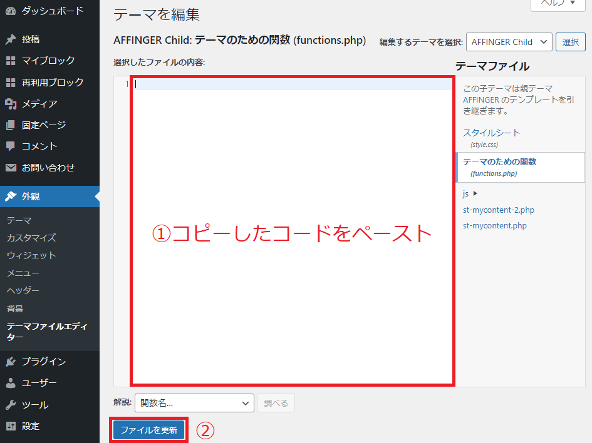Select the ツール wrench icon
Screen dimensions: 592x443
[x=9, y=404]
